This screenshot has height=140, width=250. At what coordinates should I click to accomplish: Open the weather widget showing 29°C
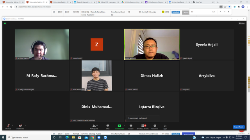click(212, 137)
